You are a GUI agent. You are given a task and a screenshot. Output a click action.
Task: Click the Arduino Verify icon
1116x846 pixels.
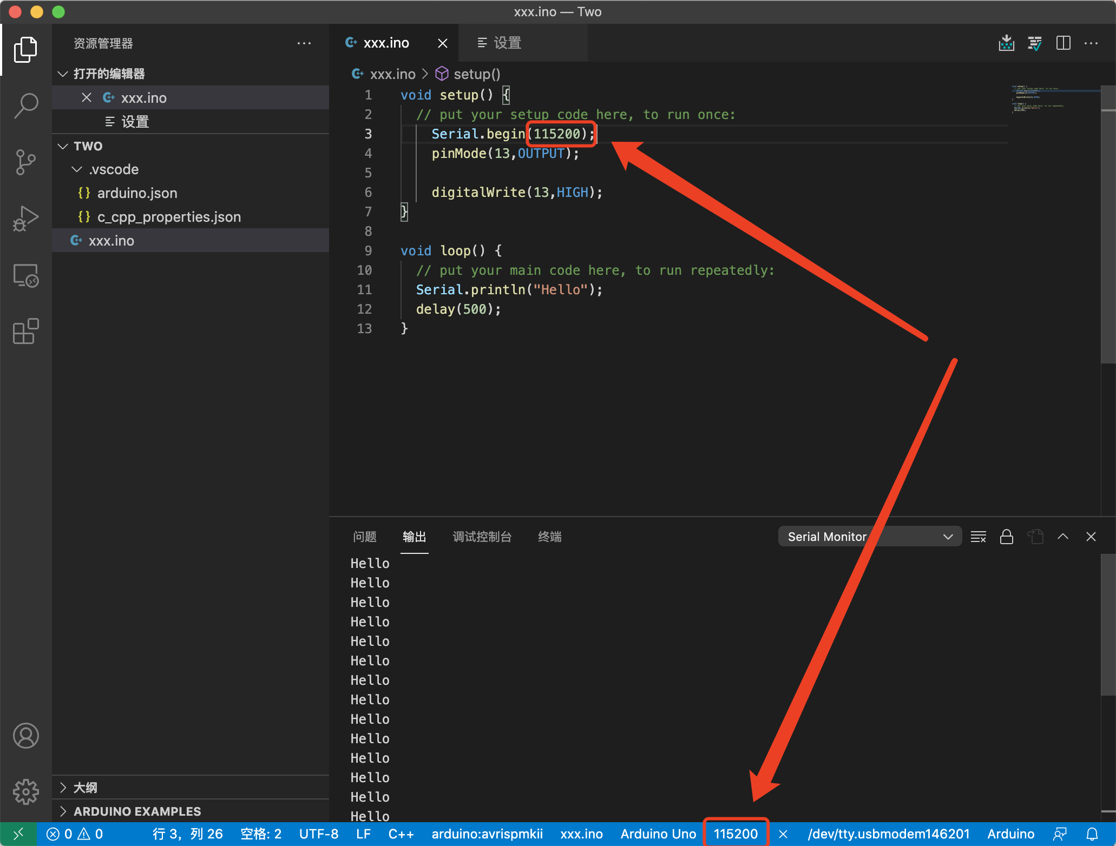click(1034, 43)
